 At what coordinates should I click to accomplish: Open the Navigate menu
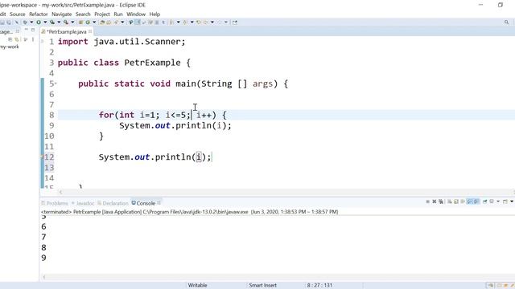click(x=61, y=14)
